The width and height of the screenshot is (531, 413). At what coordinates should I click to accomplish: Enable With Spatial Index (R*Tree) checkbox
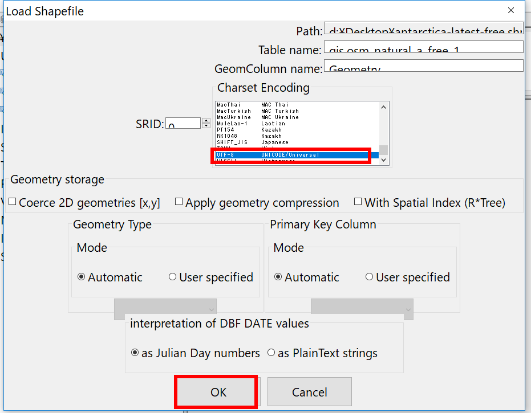coord(358,202)
